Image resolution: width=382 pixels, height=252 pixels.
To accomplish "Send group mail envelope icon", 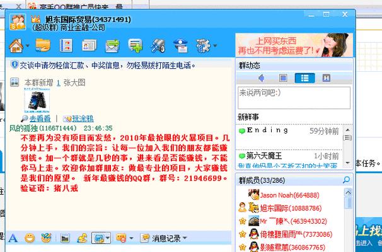I will (112, 46).
